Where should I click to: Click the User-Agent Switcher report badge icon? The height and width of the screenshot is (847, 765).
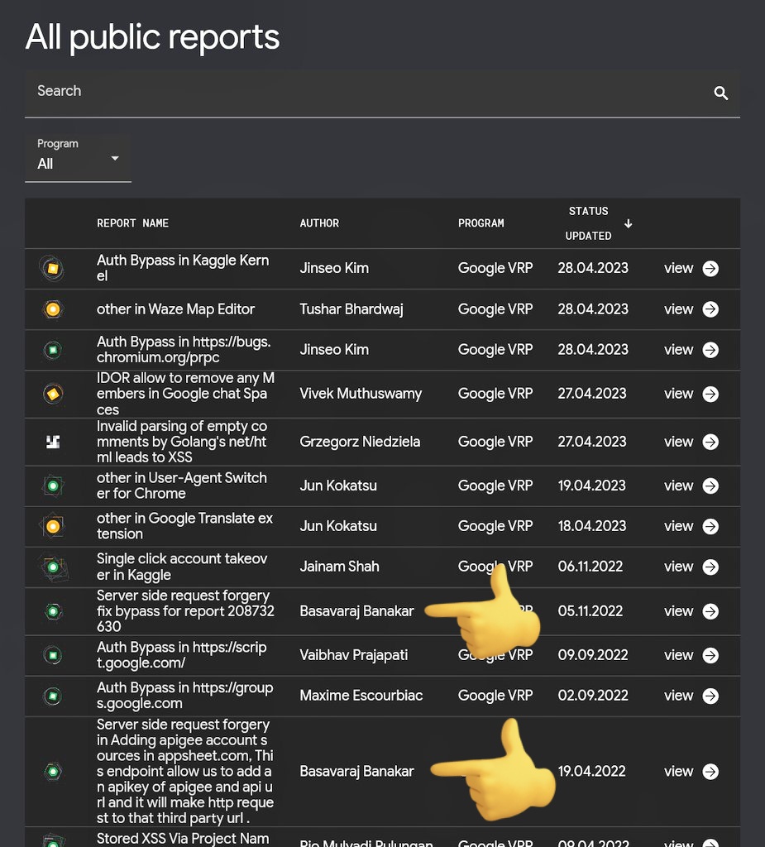(53, 486)
